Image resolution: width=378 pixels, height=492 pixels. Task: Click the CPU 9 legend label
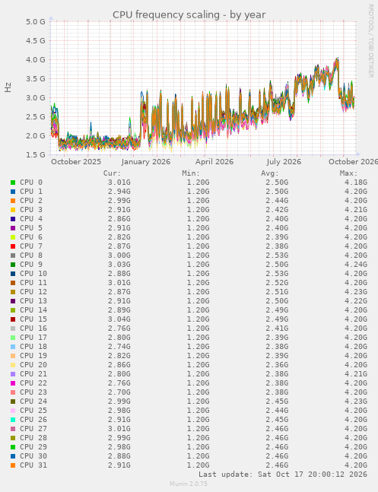click(31, 264)
